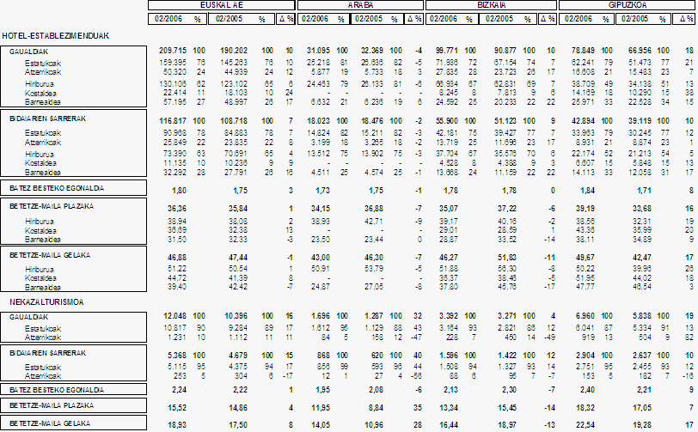698x432 pixels.
Task: Click the EUSKAL AE column group header
Action: (x=221, y=4)
